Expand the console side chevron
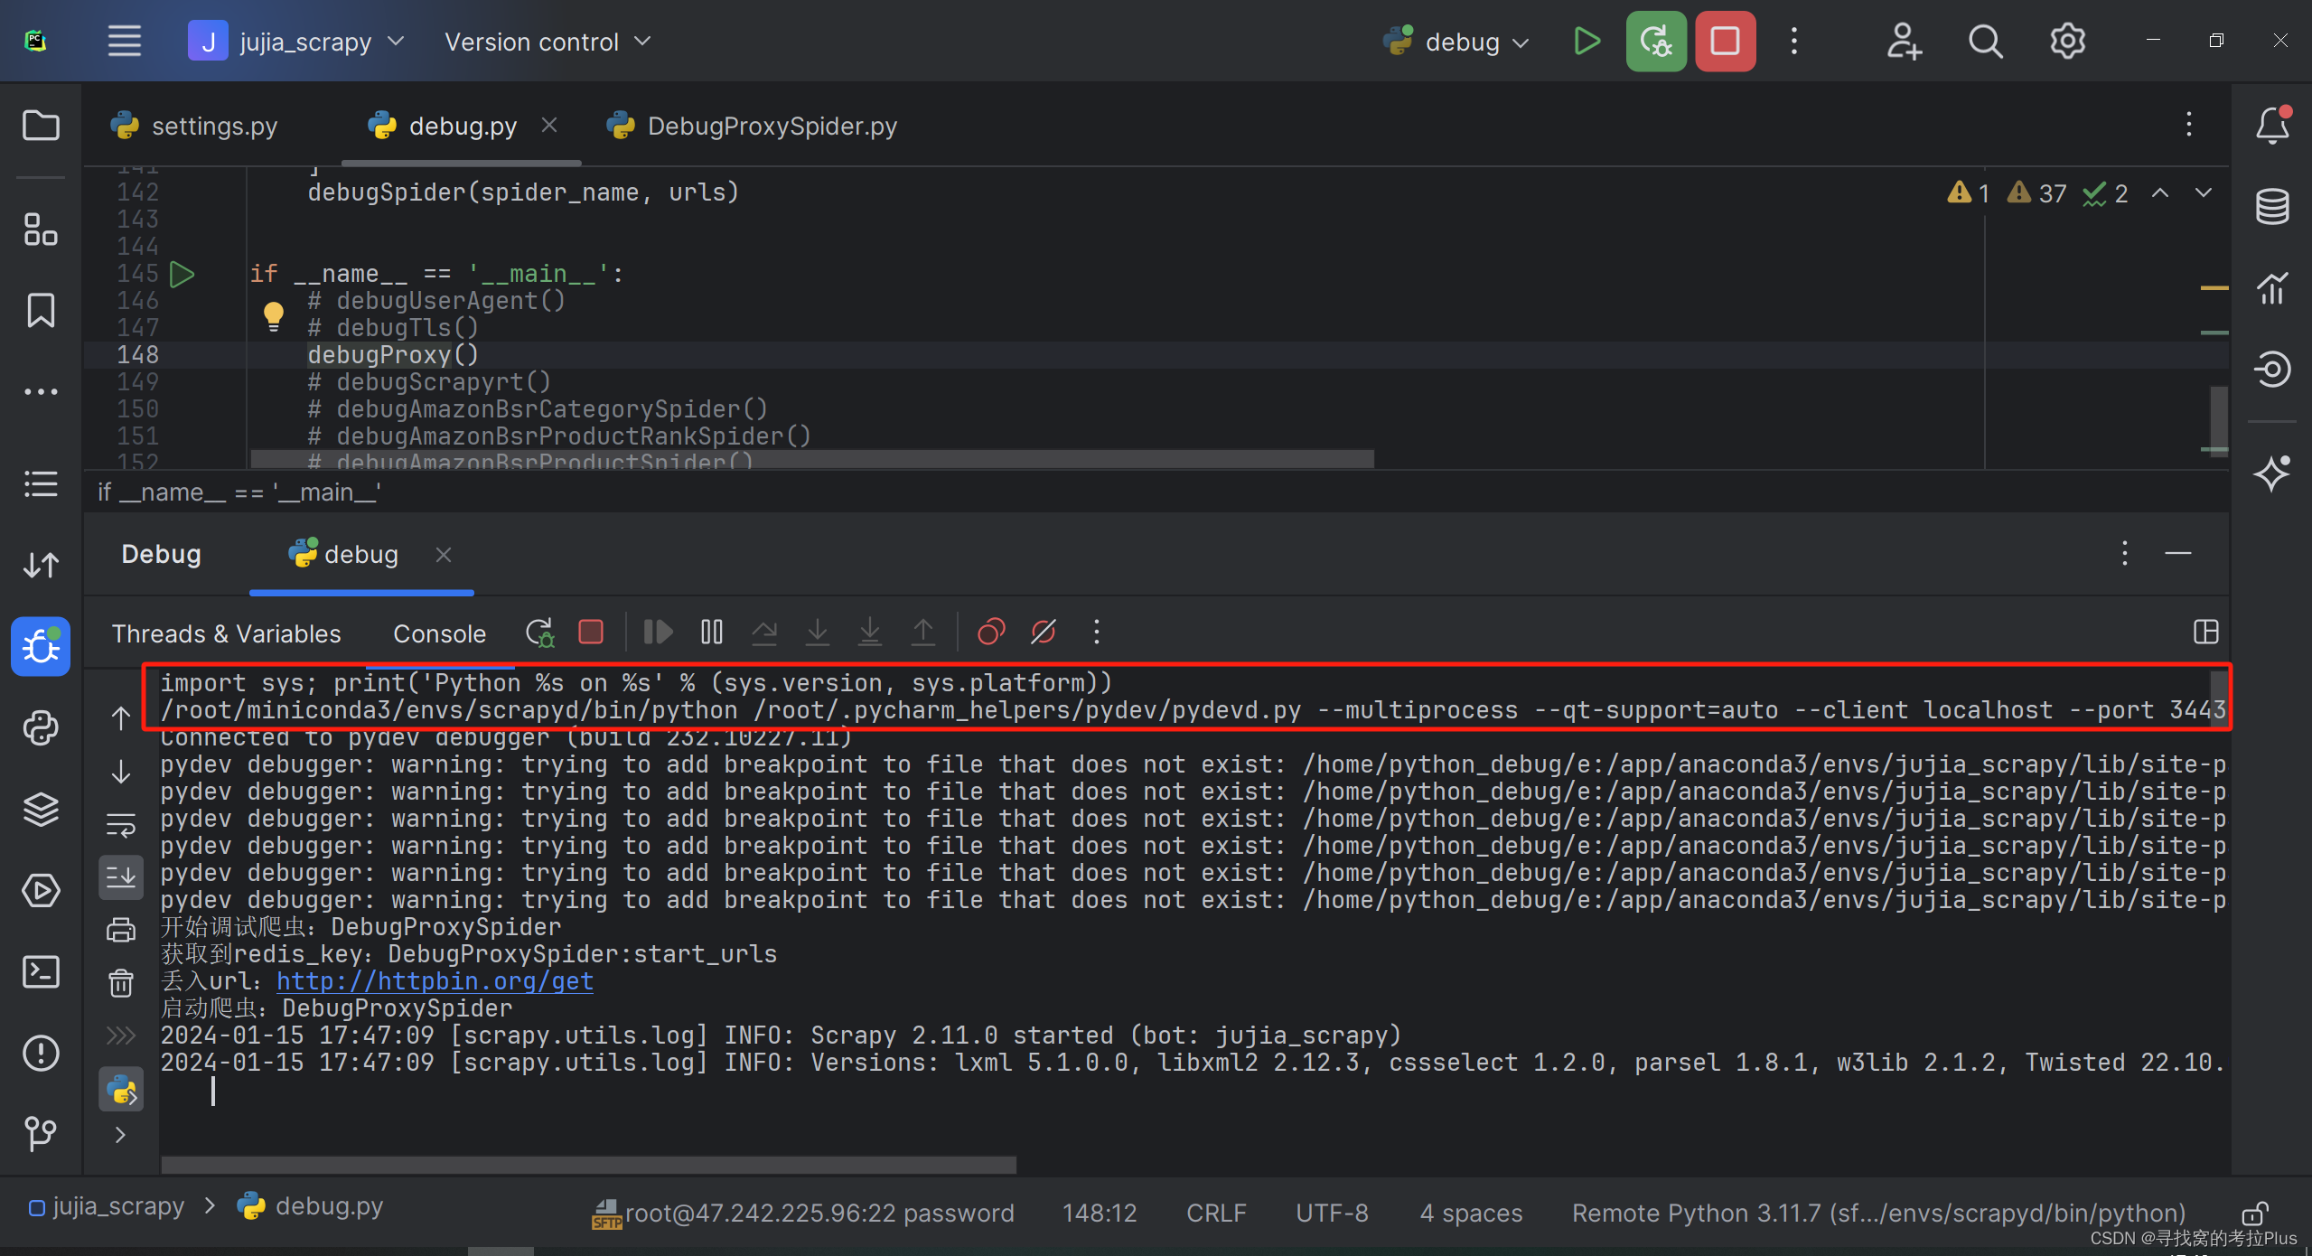Screen dimensions: 2312x1256 [120, 1135]
